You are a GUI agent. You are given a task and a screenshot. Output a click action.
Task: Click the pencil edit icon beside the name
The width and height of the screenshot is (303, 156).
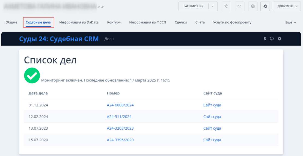point(99,7)
